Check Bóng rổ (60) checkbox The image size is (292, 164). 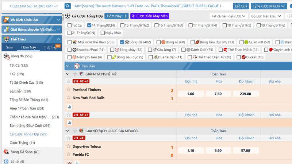pos(158,42)
